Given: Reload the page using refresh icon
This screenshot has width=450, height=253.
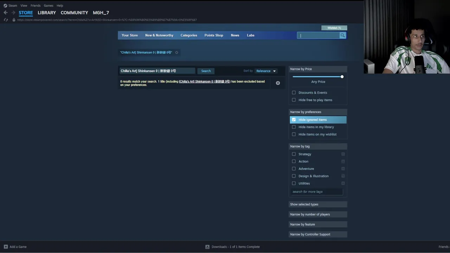Looking at the screenshot, I should coord(6,20).
